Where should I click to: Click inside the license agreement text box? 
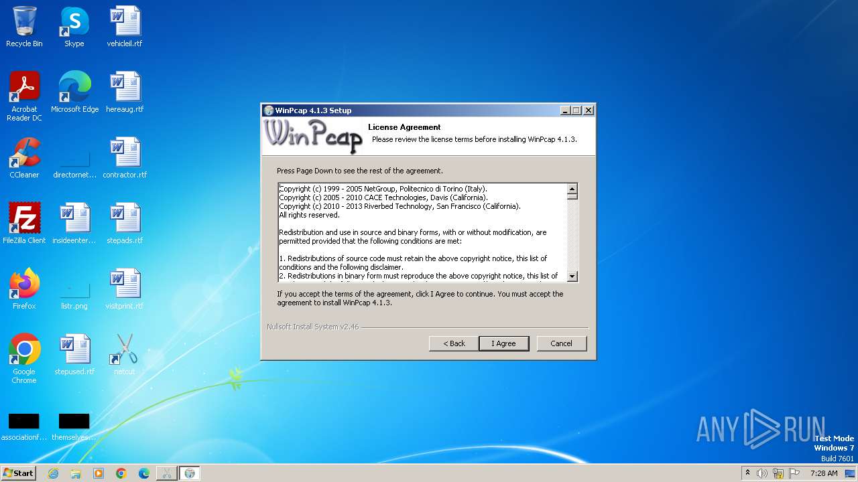(422, 232)
